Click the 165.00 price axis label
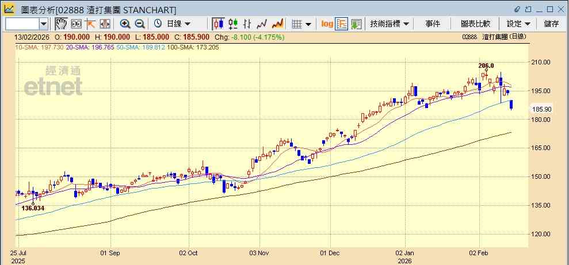 click(541, 148)
